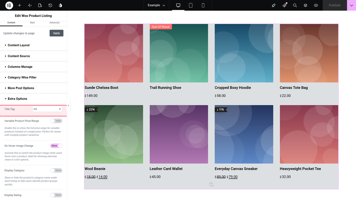Image resolution: width=356 pixels, height=200 pixels.
Task: Open the structure layers icon
Action: coord(306,5)
